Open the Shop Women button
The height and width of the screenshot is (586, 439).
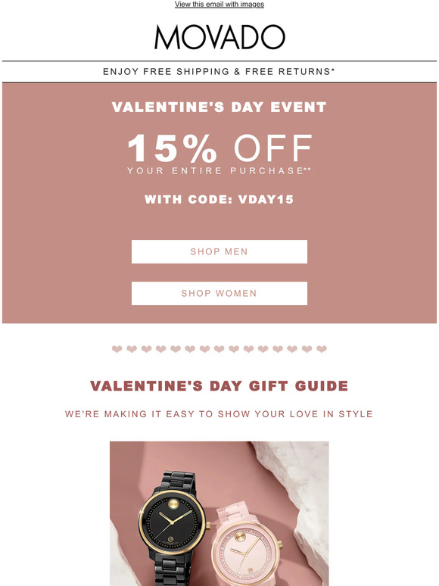point(219,293)
